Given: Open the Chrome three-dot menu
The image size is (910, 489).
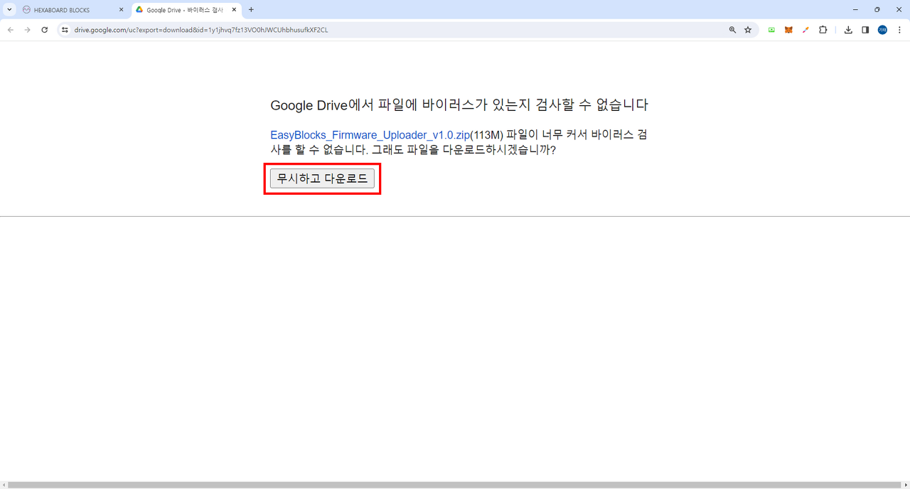Looking at the screenshot, I should coord(899,30).
